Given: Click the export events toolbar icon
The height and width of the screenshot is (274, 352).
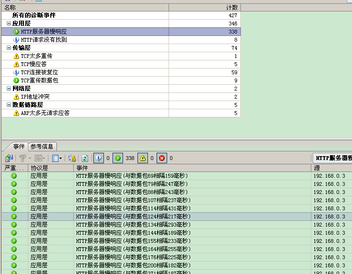Looking at the screenshot, I should (9, 158).
